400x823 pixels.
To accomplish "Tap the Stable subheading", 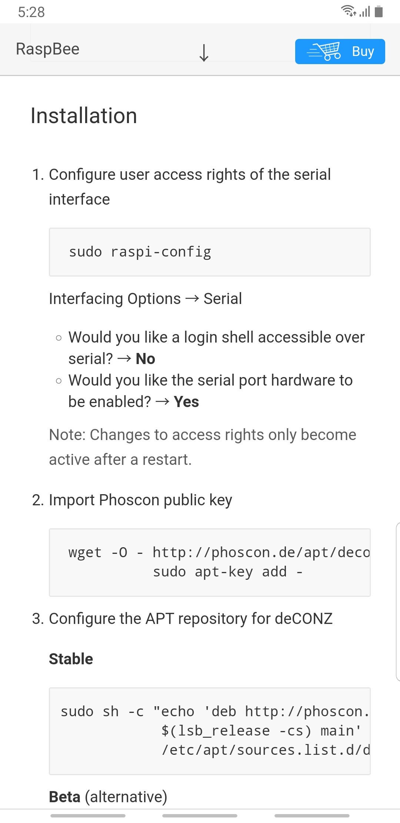I will tap(71, 659).
